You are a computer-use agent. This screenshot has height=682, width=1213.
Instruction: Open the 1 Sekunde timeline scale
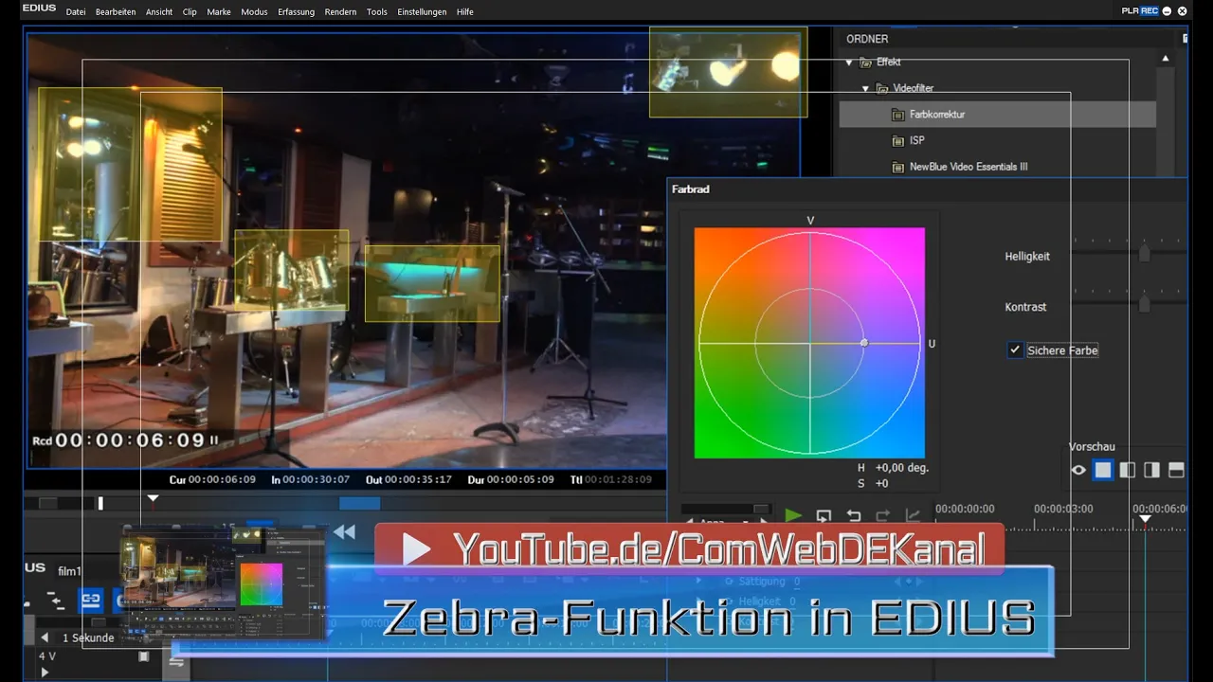click(88, 638)
